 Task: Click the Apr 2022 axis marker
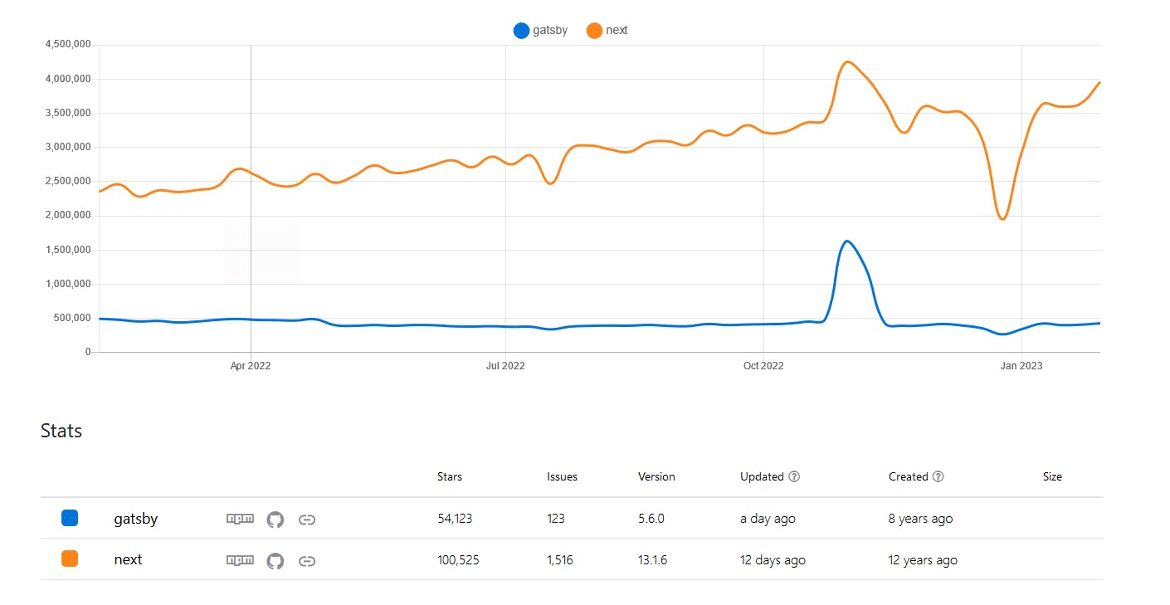251,365
